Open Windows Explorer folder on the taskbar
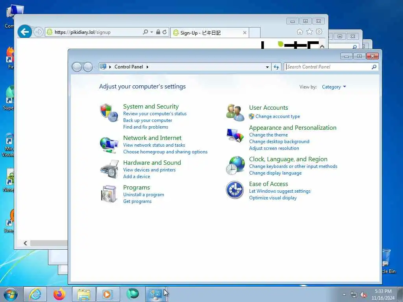 (x=84, y=294)
